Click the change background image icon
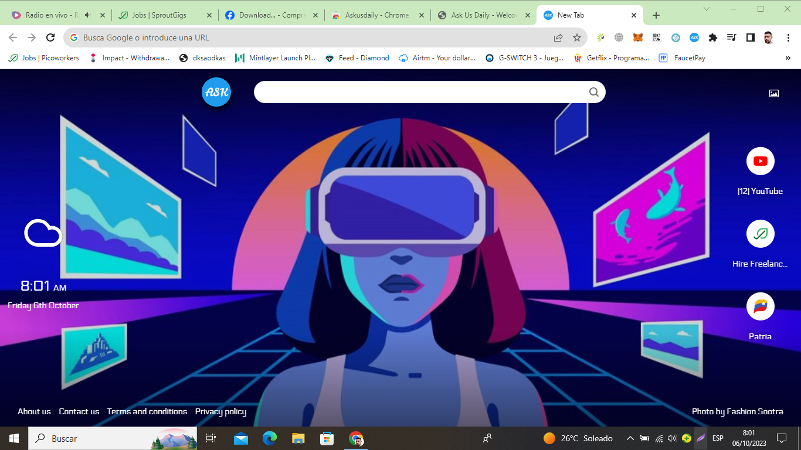 point(773,93)
